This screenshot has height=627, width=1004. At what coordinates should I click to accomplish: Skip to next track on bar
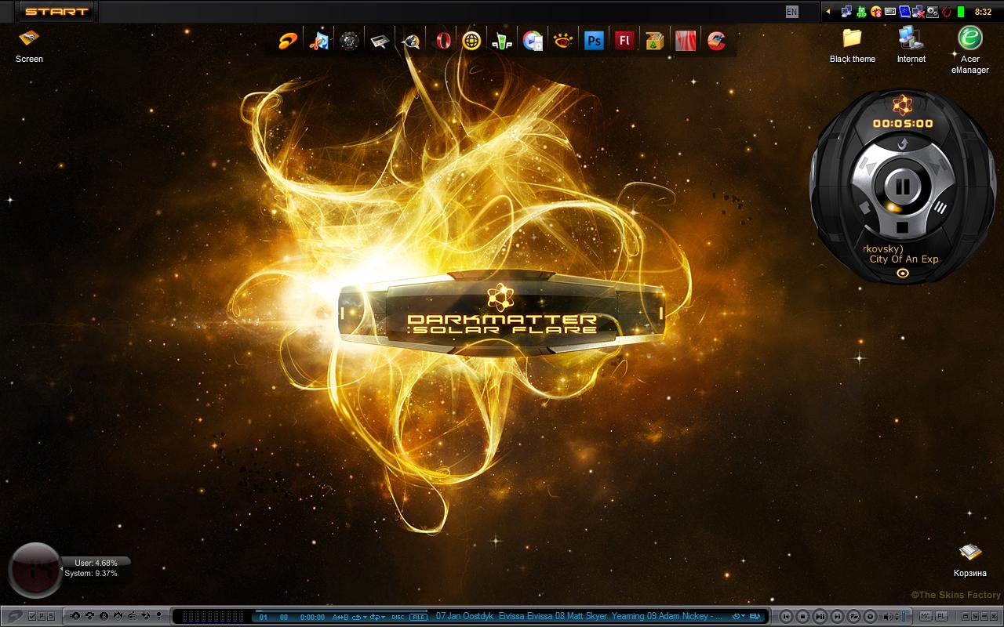(x=837, y=617)
